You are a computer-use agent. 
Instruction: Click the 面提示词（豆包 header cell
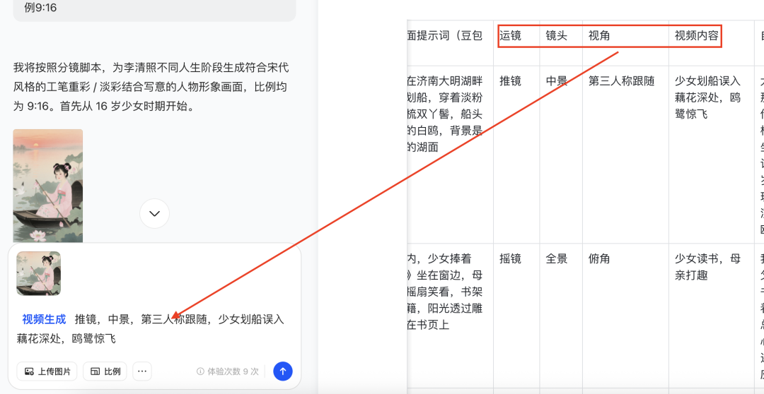point(451,43)
